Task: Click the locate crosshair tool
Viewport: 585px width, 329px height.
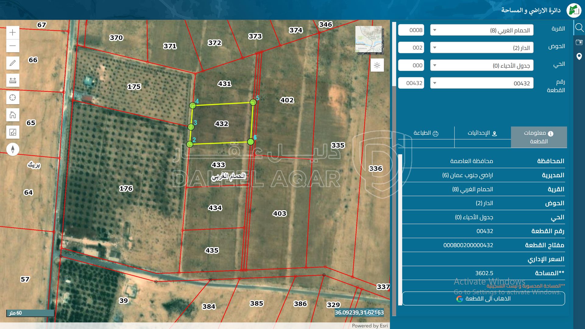Action: pyautogui.click(x=12, y=97)
